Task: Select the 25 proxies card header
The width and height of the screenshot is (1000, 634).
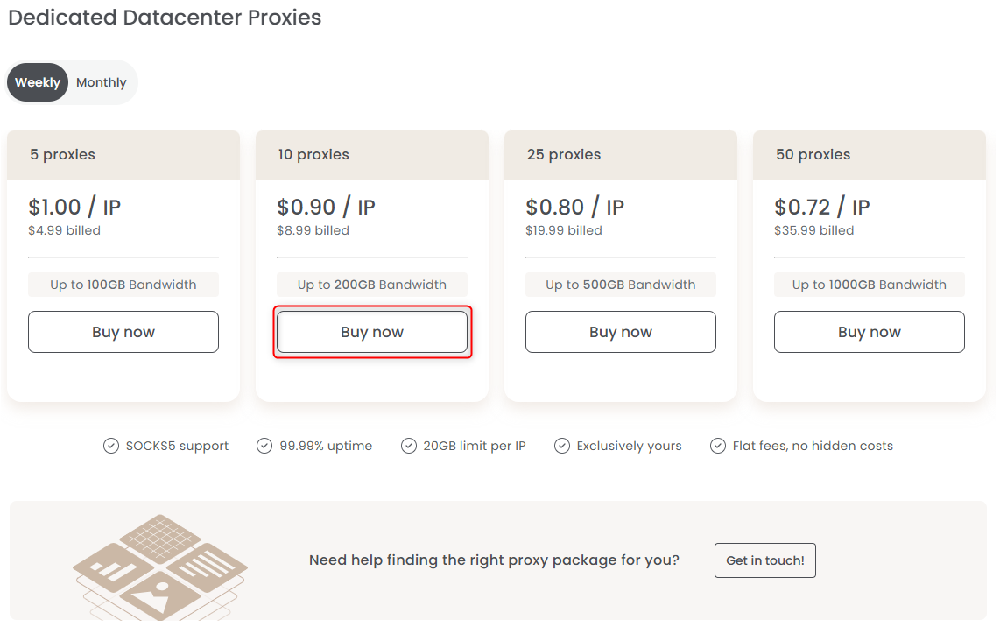Action: click(x=621, y=155)
